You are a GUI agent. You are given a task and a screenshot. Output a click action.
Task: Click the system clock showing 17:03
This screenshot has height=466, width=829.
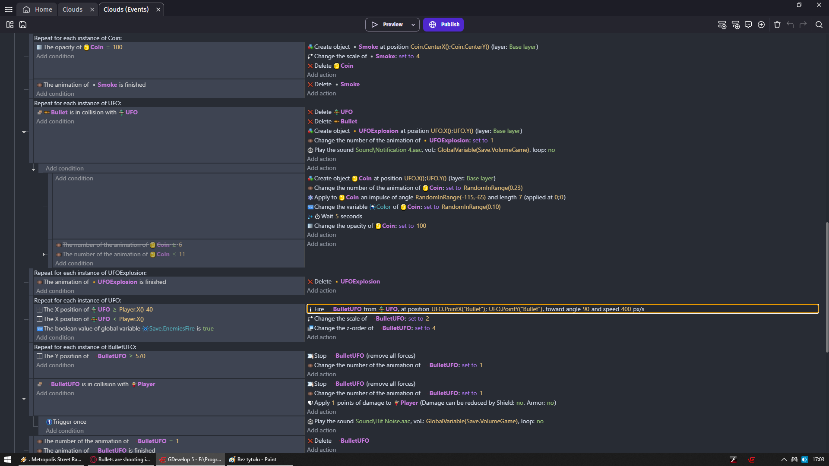pyautogui.click(x=818, y=460)
